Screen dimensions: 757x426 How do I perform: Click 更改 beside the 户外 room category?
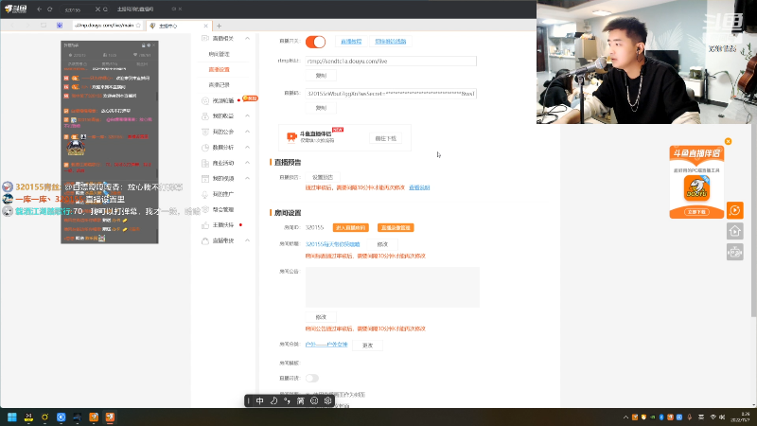point(367,346)
